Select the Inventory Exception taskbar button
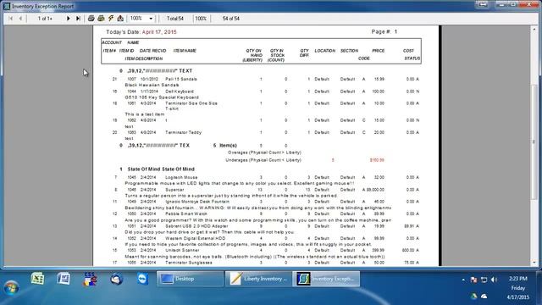This screenshot has height=305, width=542. (x=326, y=279)
